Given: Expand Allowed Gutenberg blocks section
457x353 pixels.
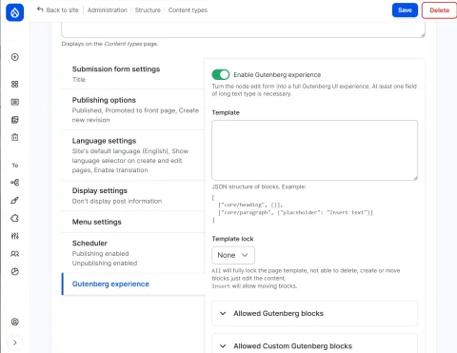Looking at the screenshot, I should coord(314,313).
